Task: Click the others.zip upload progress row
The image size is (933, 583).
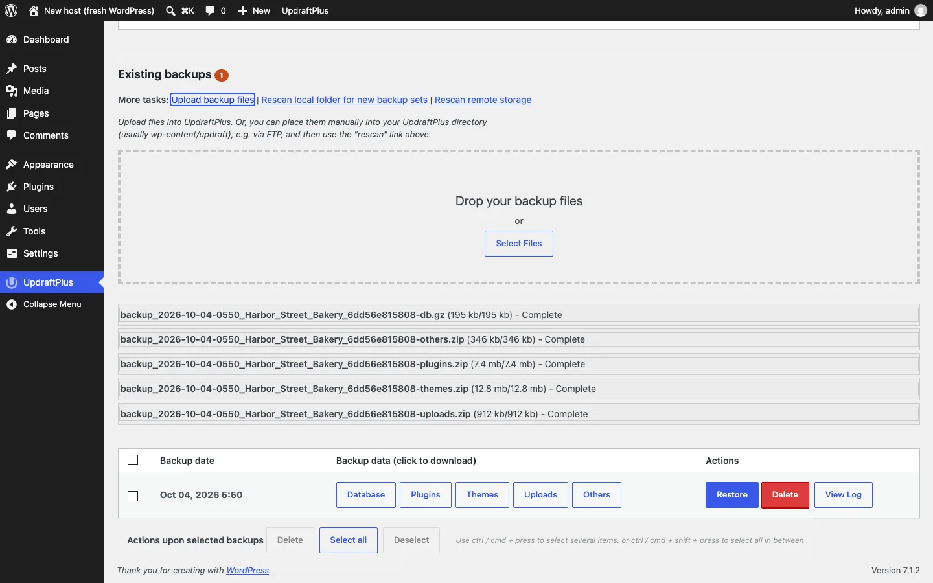Action: pyautogui.click(x=519, y=339)
